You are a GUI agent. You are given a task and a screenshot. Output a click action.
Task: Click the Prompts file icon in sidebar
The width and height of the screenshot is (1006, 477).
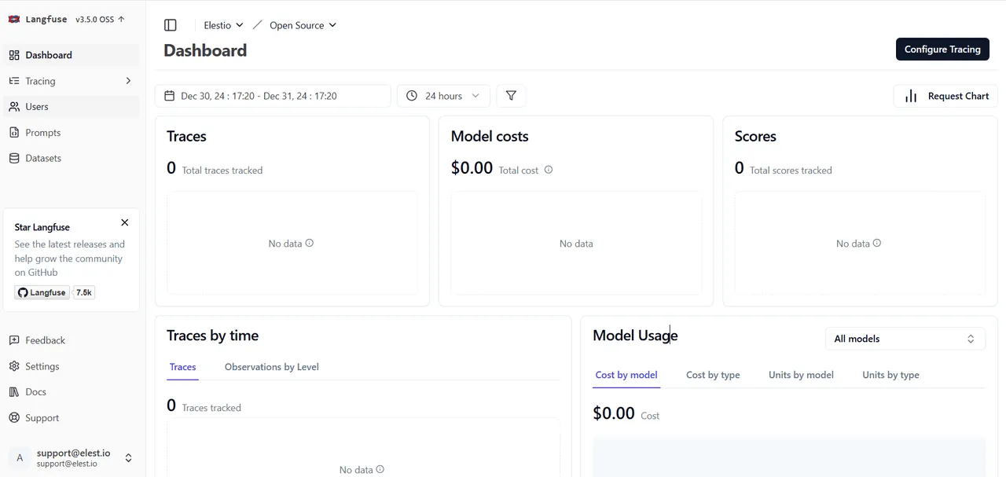14,133
